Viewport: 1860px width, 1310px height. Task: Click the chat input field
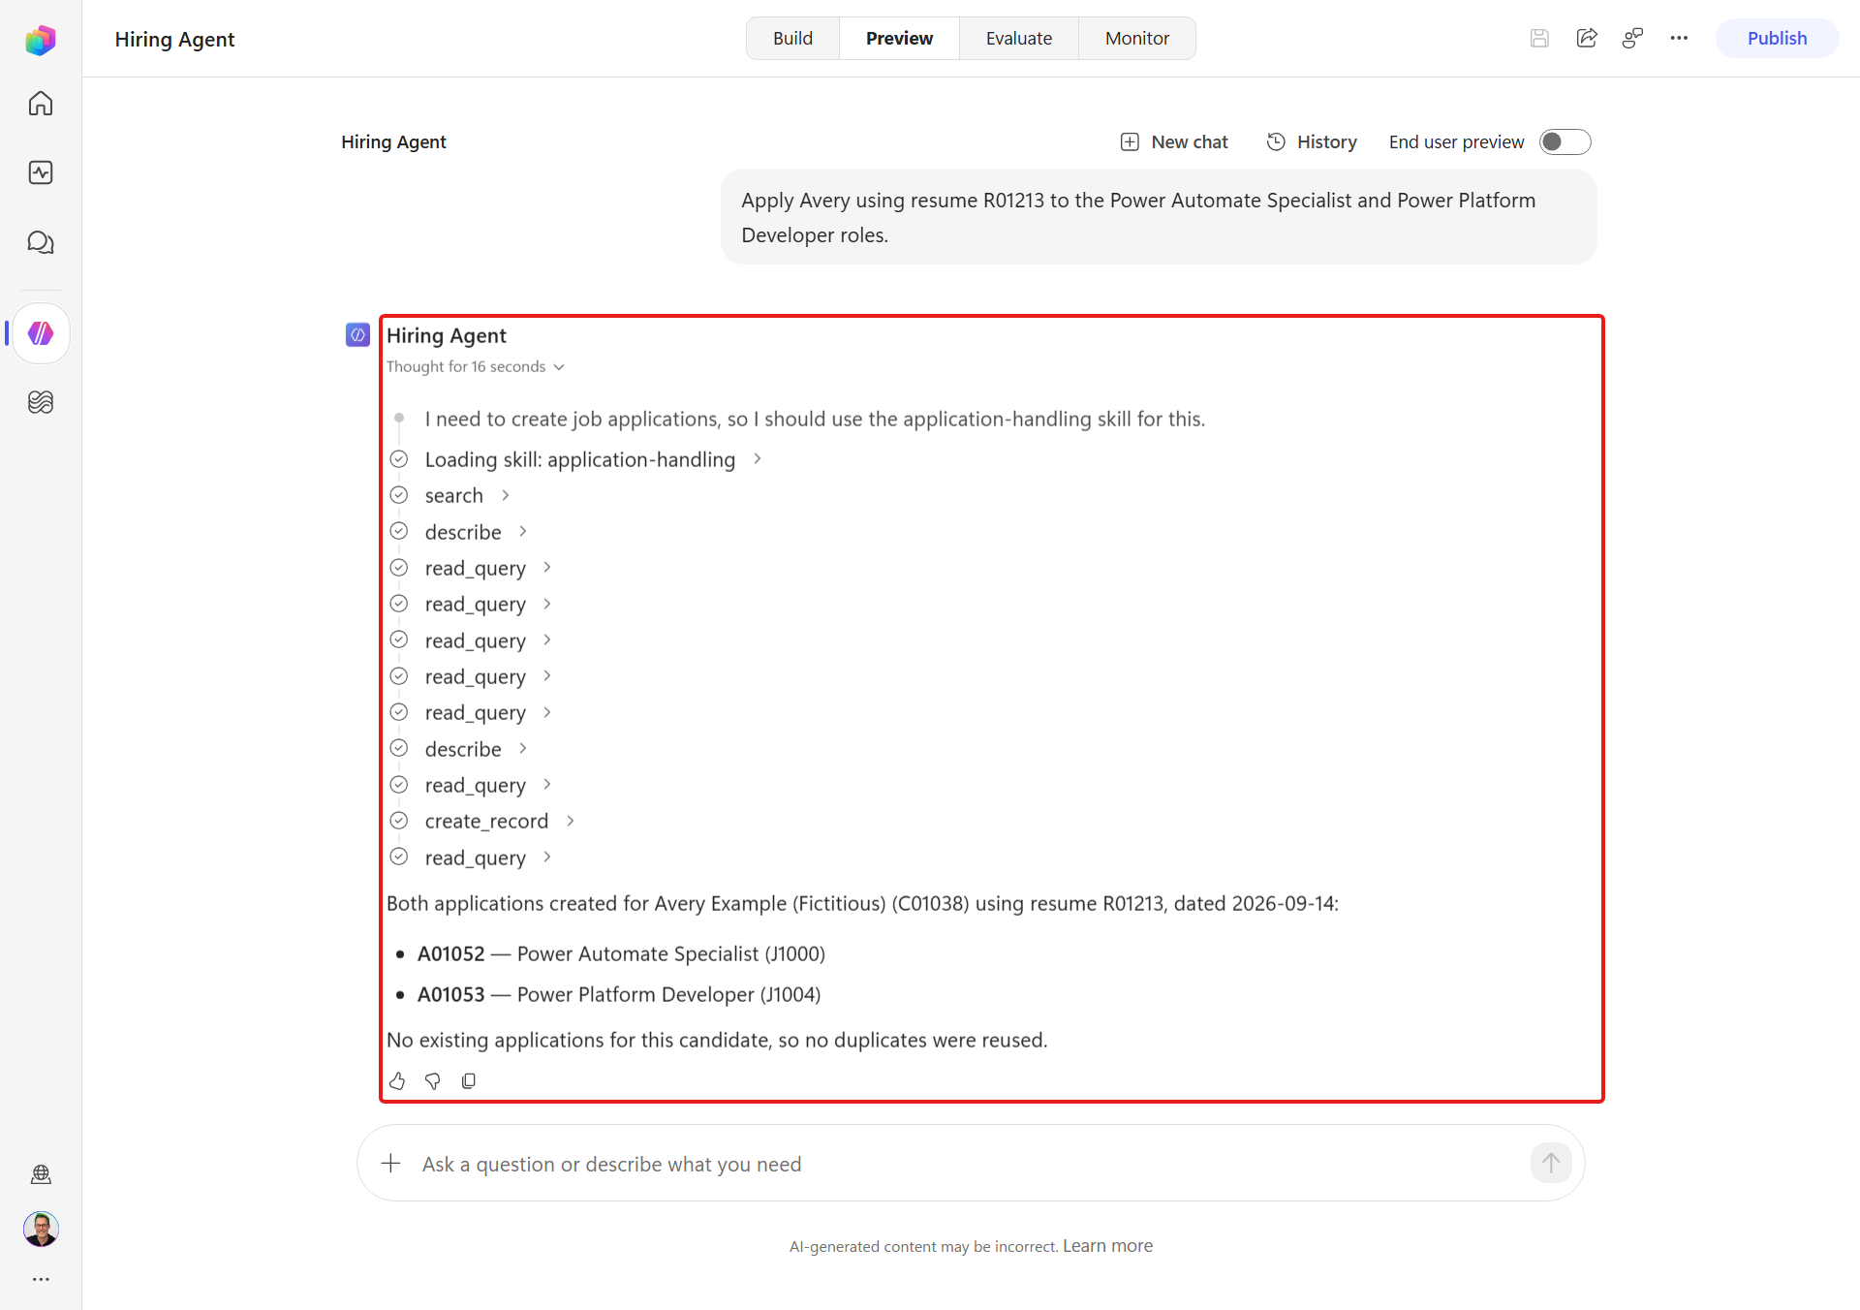click(x=969, y=1164)
